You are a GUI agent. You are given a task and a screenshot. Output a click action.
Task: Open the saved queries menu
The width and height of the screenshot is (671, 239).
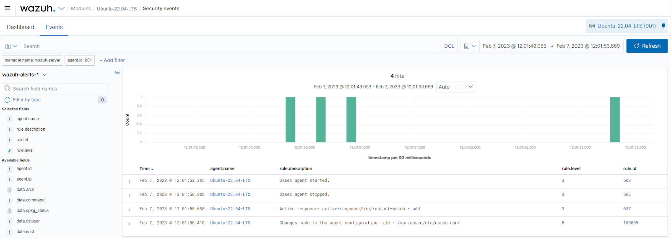[11, 46]
